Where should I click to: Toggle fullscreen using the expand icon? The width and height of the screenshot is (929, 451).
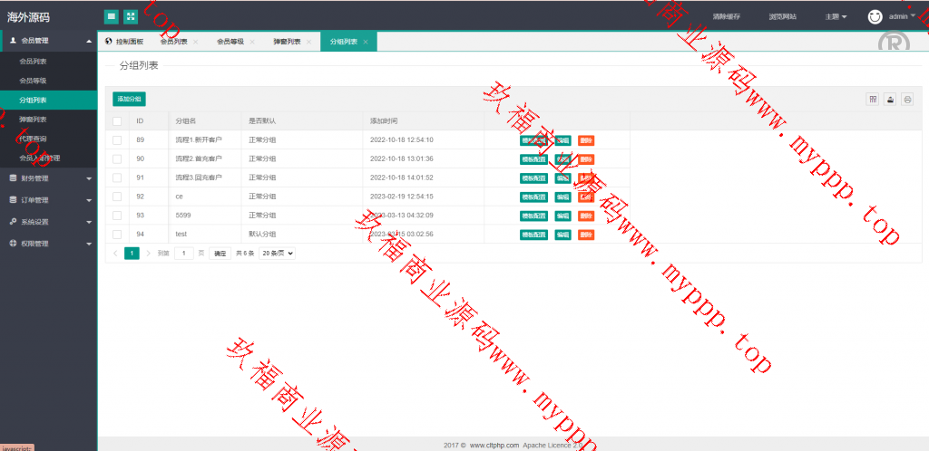pyautogui.click(x=131, y=16)
